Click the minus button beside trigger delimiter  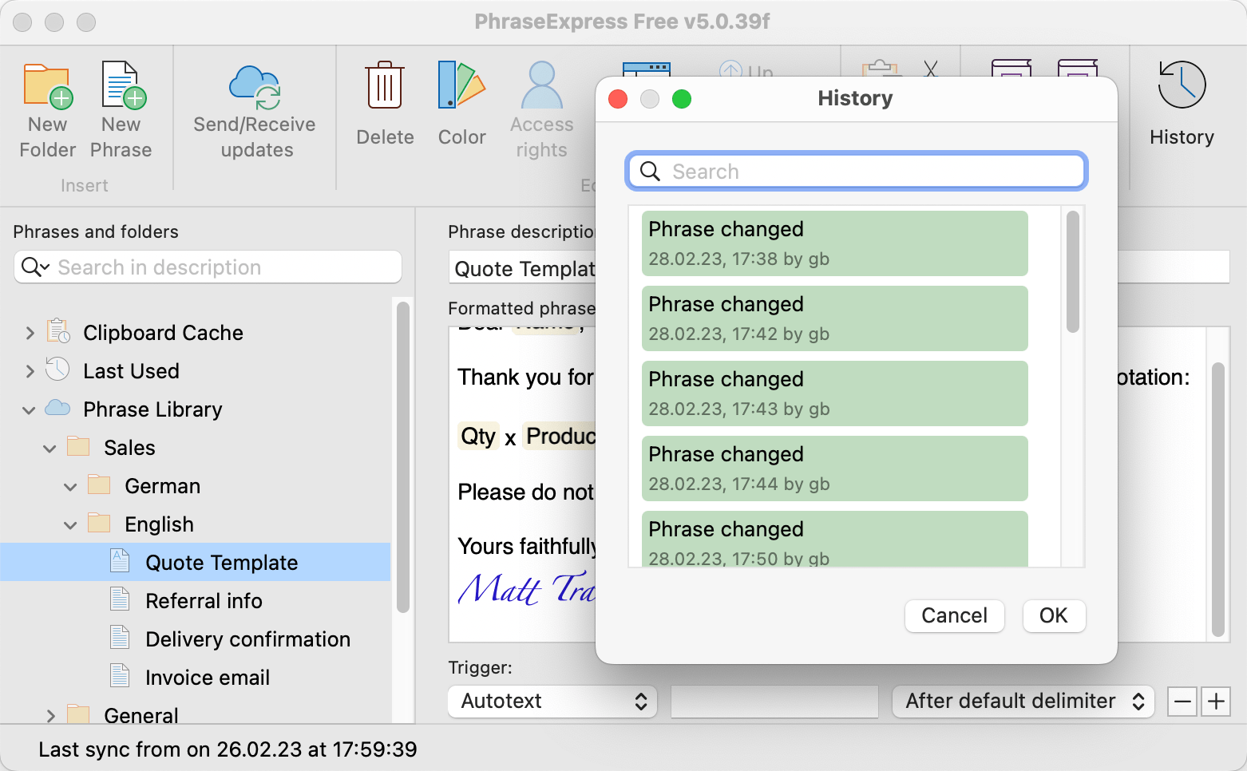coord(1182,702)
